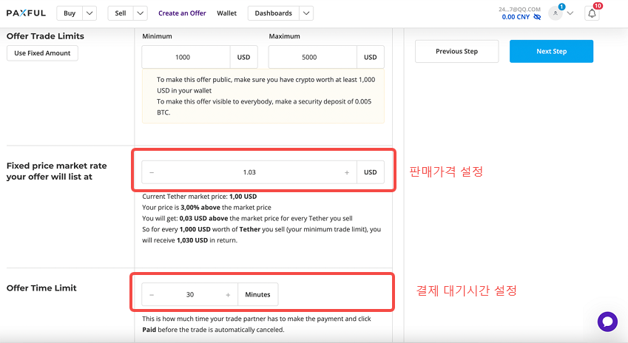Decrease the fixed price with minus
This screenshot has height=343, width=628.
point(152,172)
